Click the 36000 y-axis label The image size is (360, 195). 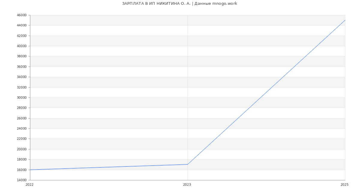pyautogui.click(x=22, y=67)
